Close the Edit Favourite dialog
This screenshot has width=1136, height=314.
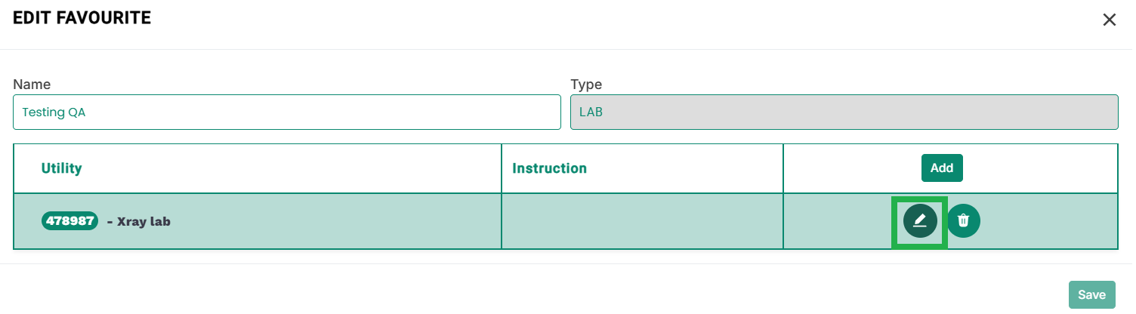point(1109,20)
